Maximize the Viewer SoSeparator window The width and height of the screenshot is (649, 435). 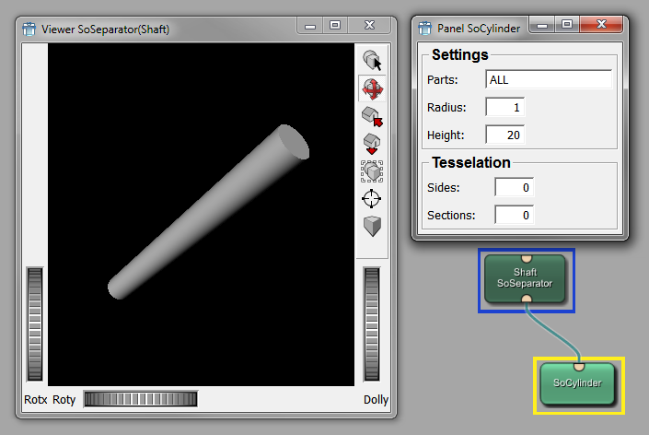pyautogui.click(x=335, y=27)
